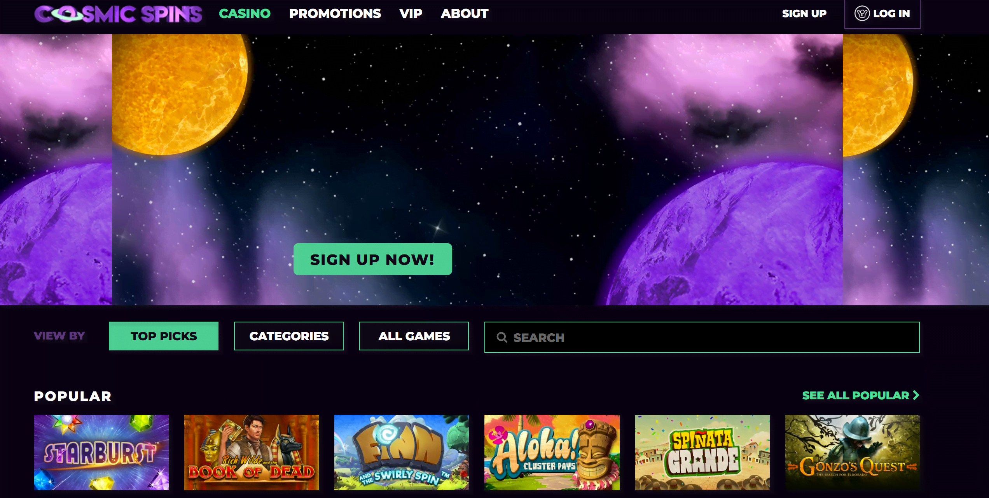Switch to the Top Picks view
The image size is (989, 498).
click(164, 336)
